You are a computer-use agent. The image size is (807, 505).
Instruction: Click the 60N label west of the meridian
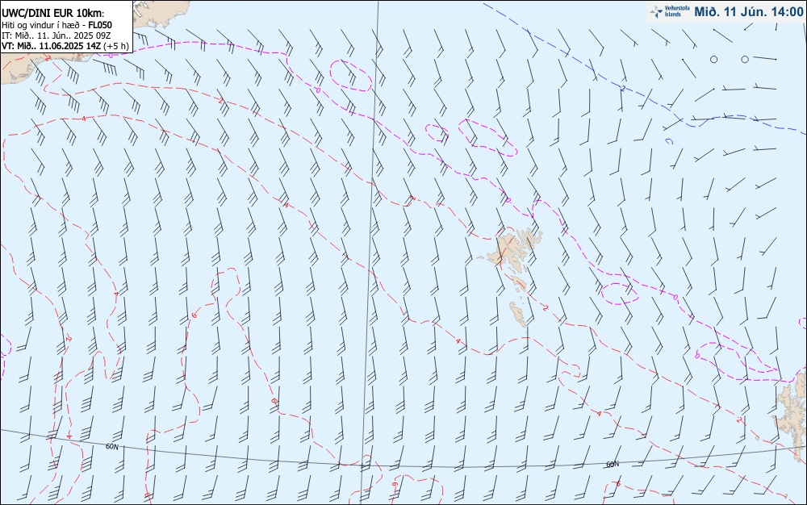pos(111,446)
